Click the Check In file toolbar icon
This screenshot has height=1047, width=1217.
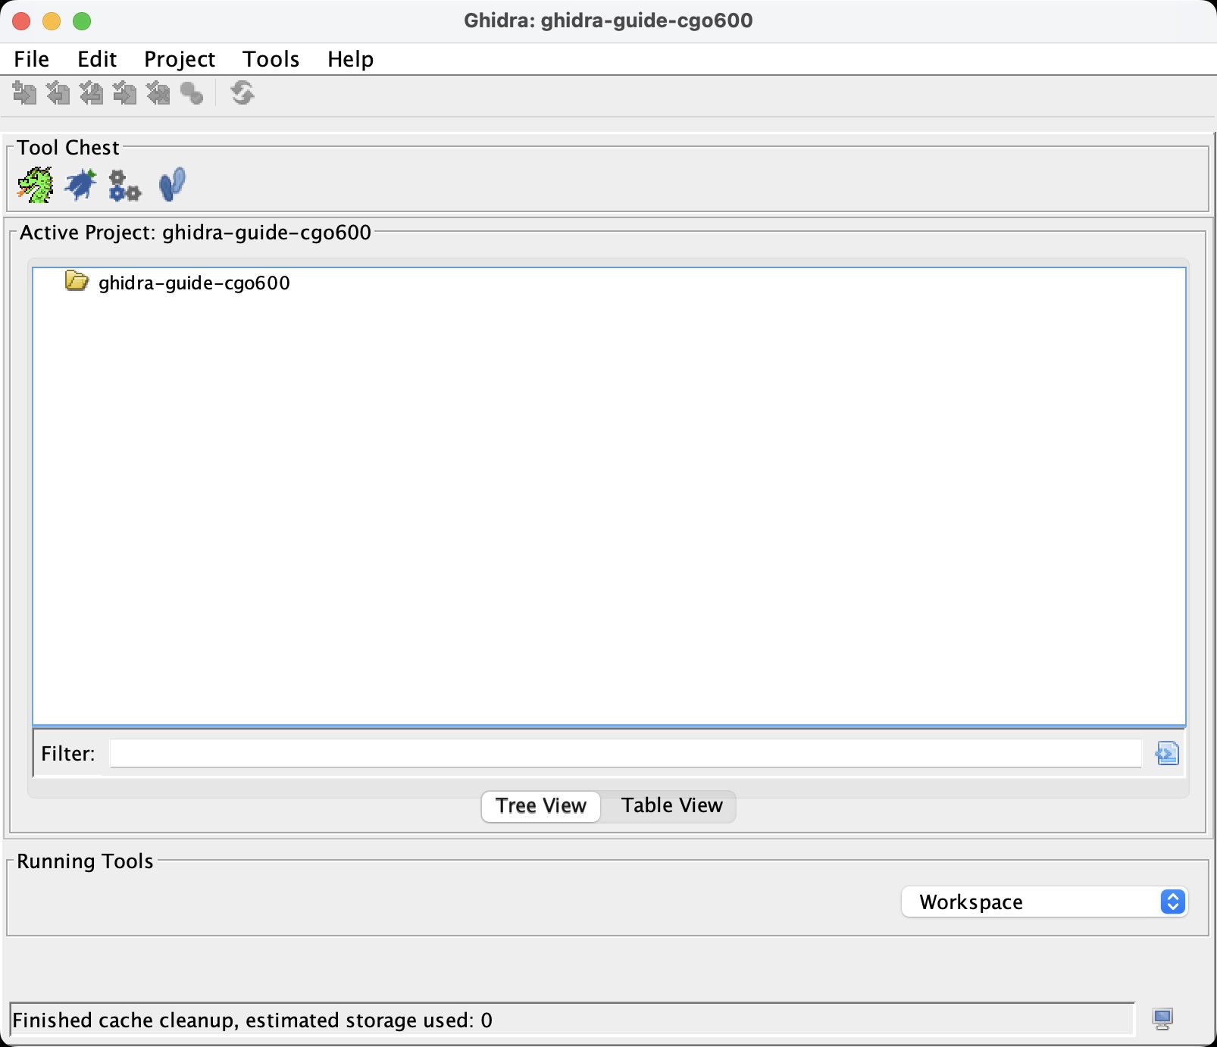(124, 93)
